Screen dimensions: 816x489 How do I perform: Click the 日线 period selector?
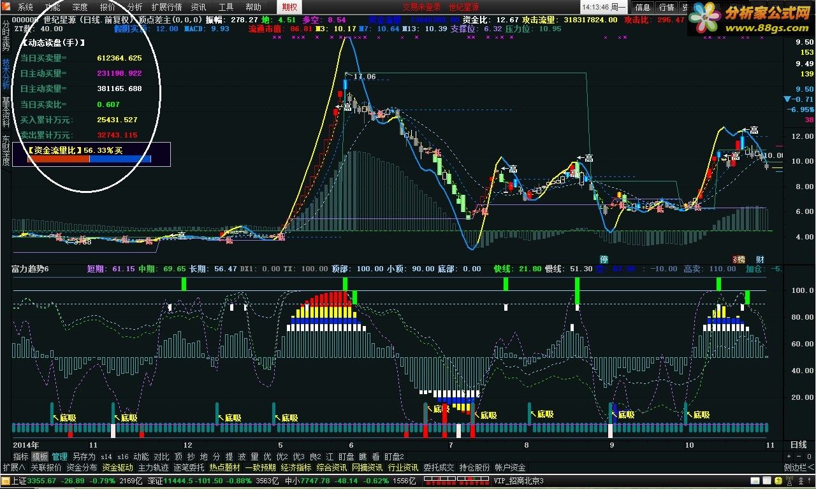point(798,444)
